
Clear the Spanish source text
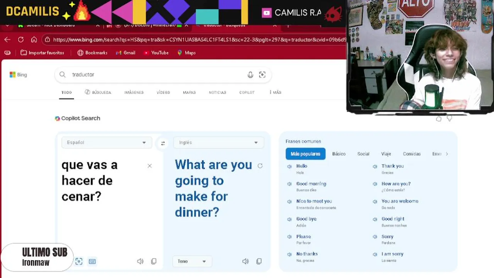150,166
